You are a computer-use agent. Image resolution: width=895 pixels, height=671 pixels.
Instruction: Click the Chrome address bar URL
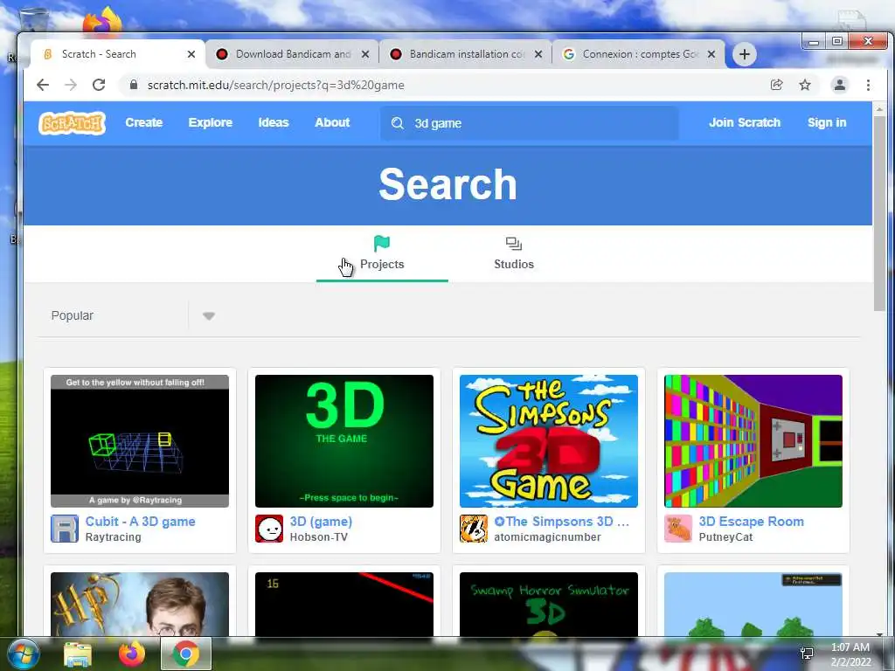[275, 85]
